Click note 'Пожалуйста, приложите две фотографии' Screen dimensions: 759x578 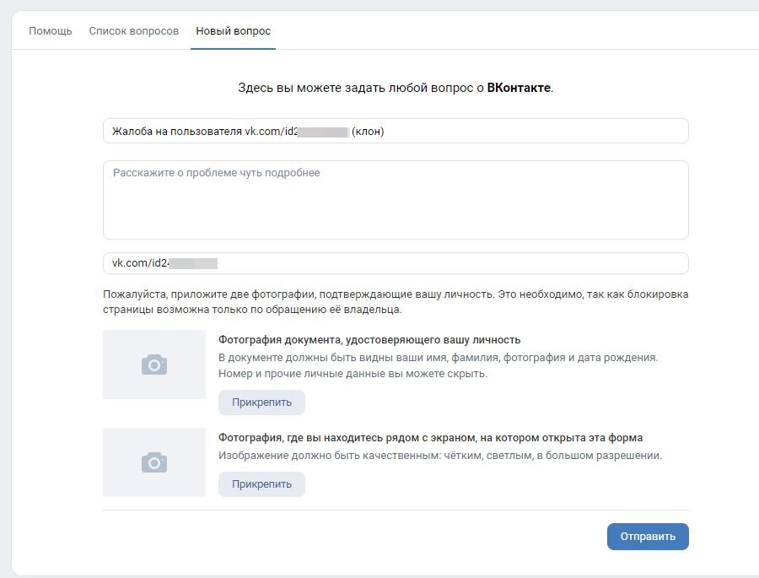click(x=210, y=294)
